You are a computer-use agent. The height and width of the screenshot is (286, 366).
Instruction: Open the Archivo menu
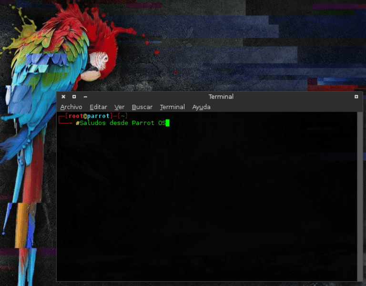point(71,107)
